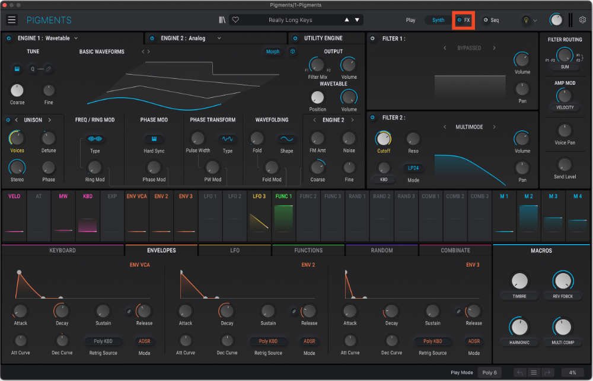The height and width of the screenshot is (381, 593).
Task: Click the lightbulb sound design tips icon
Action: (525, 20)
